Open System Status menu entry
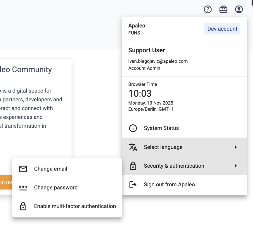The height and width of the screenshot is (229, 253). pyautogui.click(x=184, y=128)
